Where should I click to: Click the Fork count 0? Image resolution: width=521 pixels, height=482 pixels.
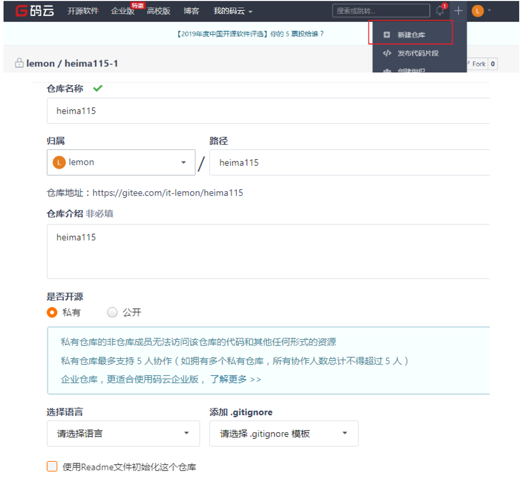tap(493, 64)
